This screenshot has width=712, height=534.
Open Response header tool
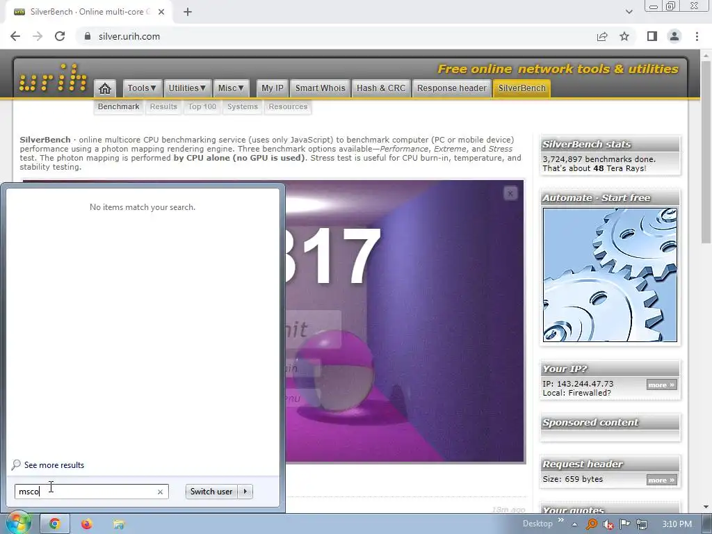(x=452, y=88)
